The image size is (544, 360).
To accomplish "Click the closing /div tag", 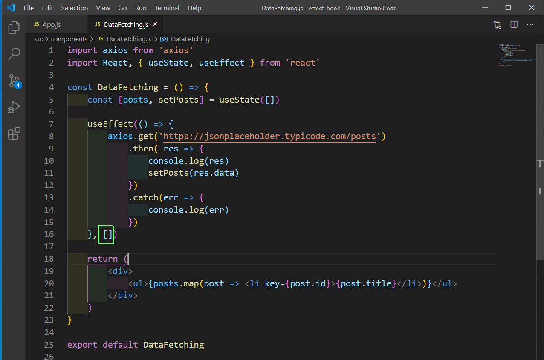I will 123,296.
